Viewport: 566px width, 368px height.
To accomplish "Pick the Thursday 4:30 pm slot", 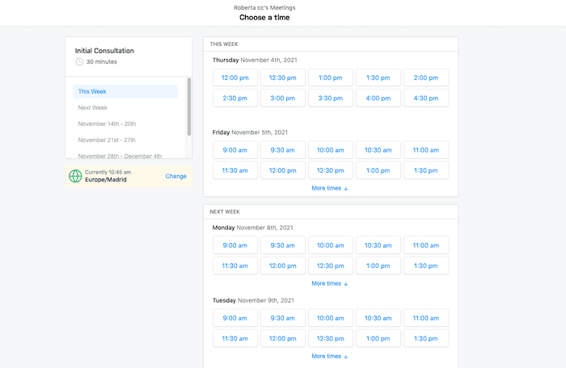I will pyautogui.click(x=426, y=98).
